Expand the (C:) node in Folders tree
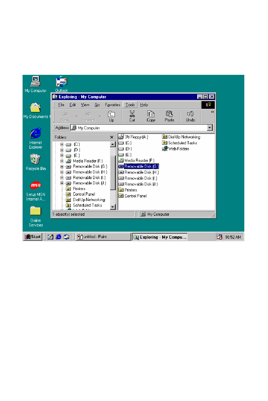This screenshot has width=268, height=401. click(62, 144)
